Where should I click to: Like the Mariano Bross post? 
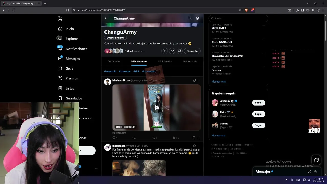155,138
